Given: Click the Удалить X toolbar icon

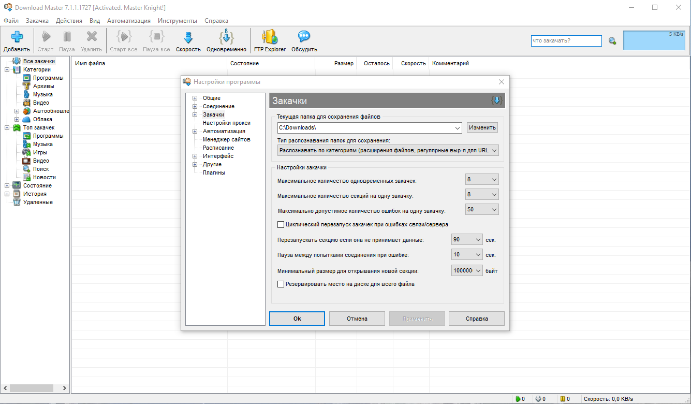Looking at the screenshot, I should pyautogui.click(x=92, y=37).
